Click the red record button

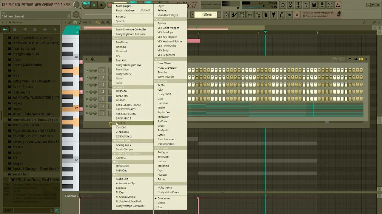[x=110, y=5]
